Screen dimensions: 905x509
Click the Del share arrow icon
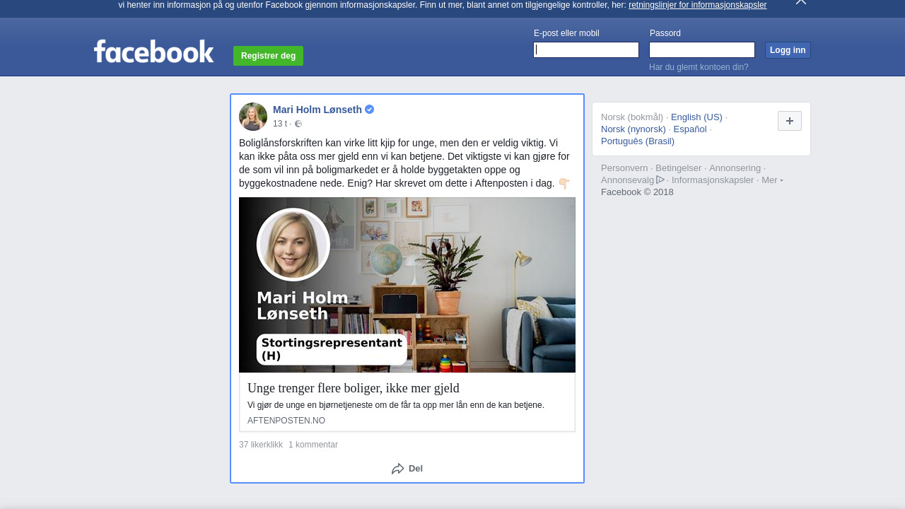point(398,469)
